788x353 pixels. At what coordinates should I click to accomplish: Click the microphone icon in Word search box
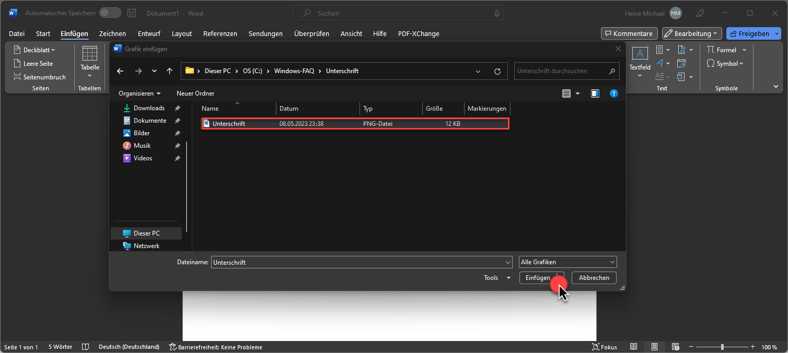(x=496, y=13)
